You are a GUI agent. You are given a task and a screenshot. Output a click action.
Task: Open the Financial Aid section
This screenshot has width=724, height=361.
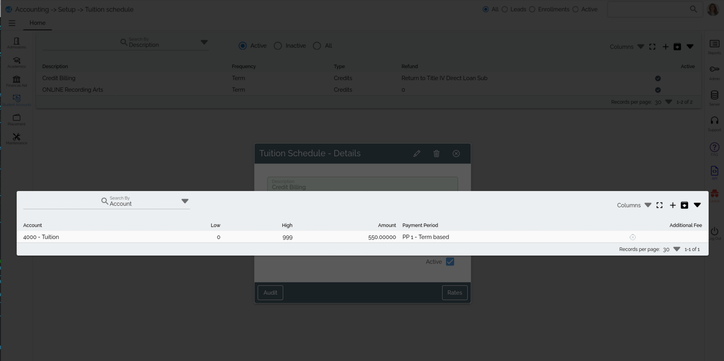pyautogui.click(x=16, y=81)
